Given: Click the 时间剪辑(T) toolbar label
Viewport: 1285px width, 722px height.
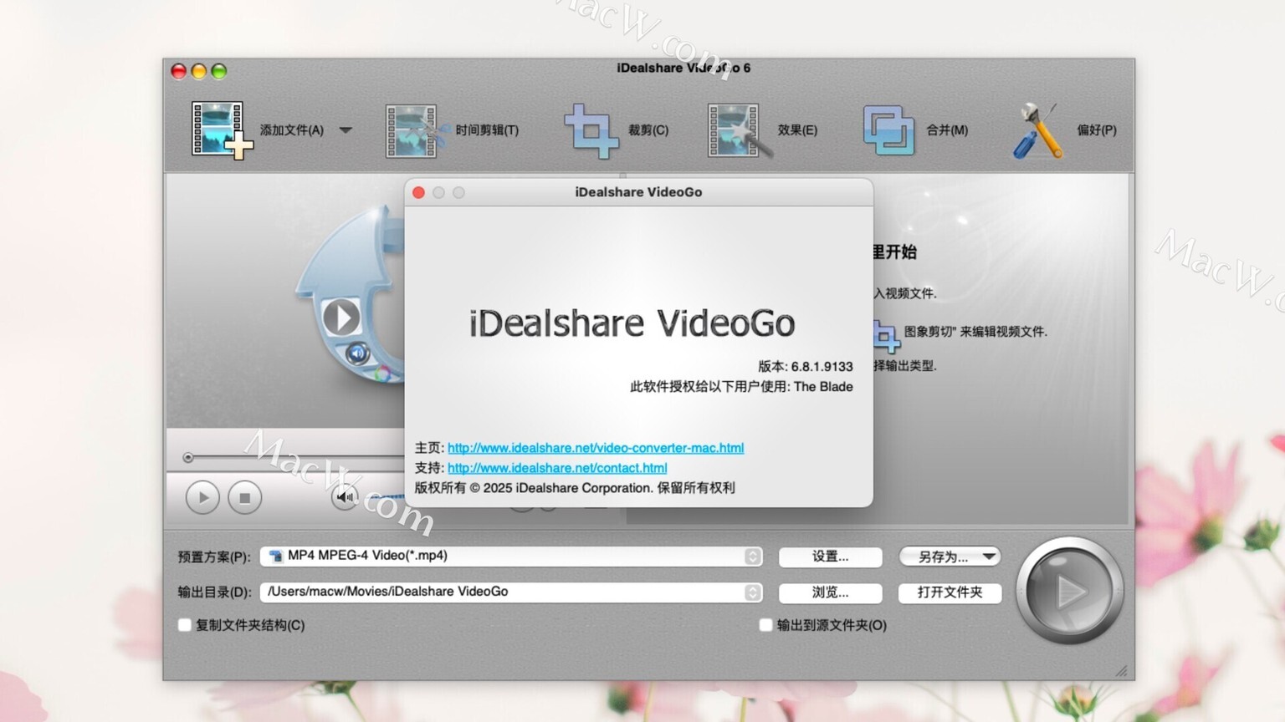Looking at the screenshot, I should tap(487, 130).
